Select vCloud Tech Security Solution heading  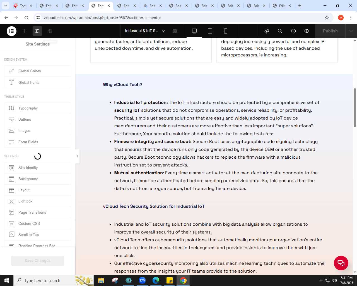154,206
